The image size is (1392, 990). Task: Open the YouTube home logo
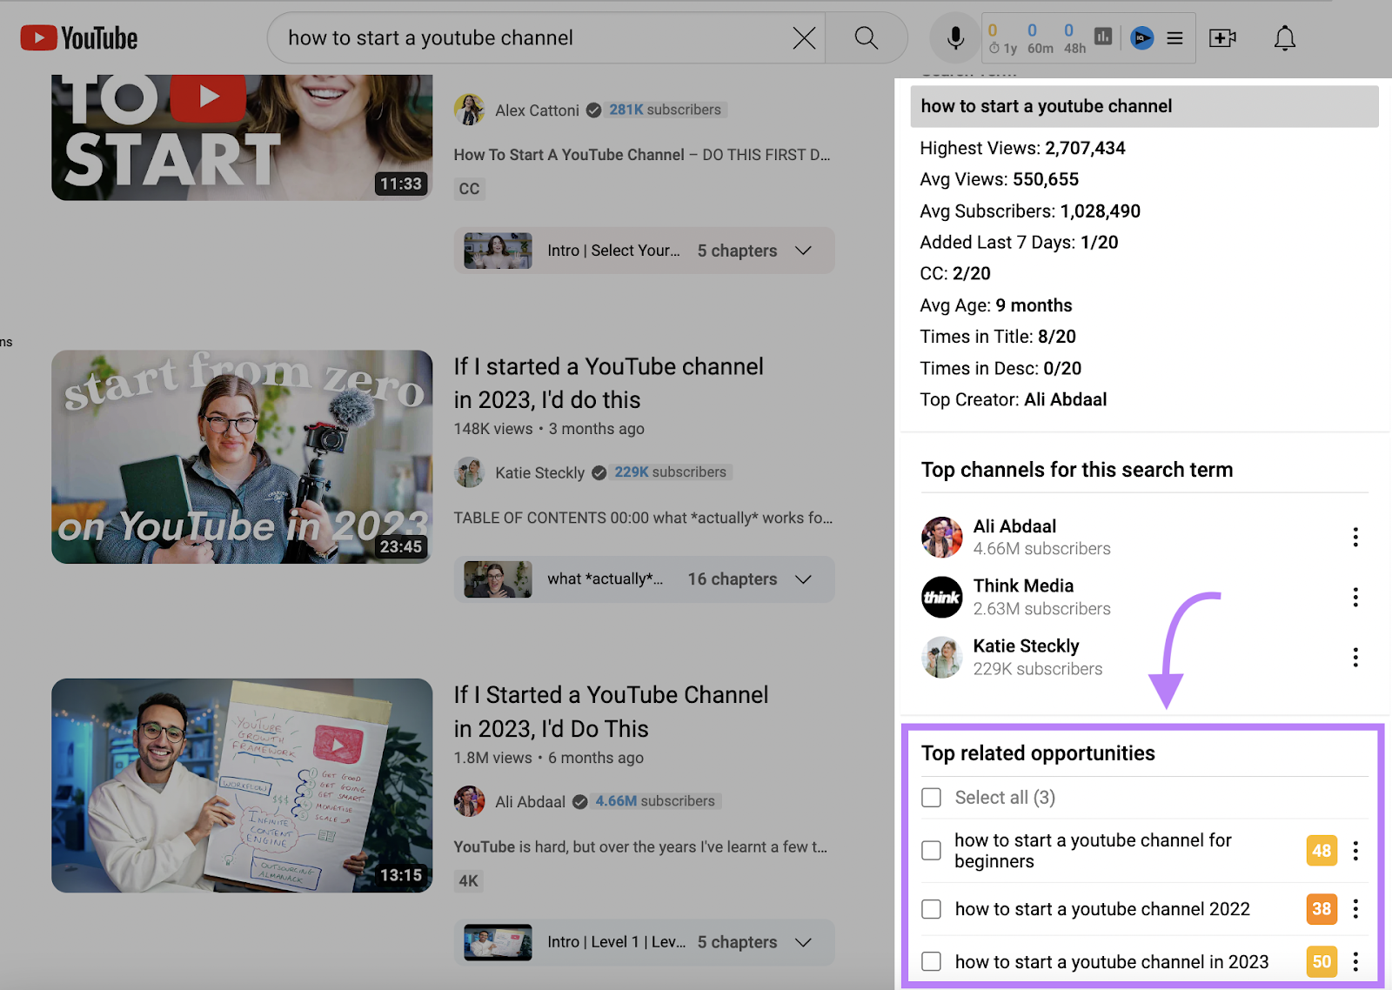pyautogui.click(x=79, y=38)
